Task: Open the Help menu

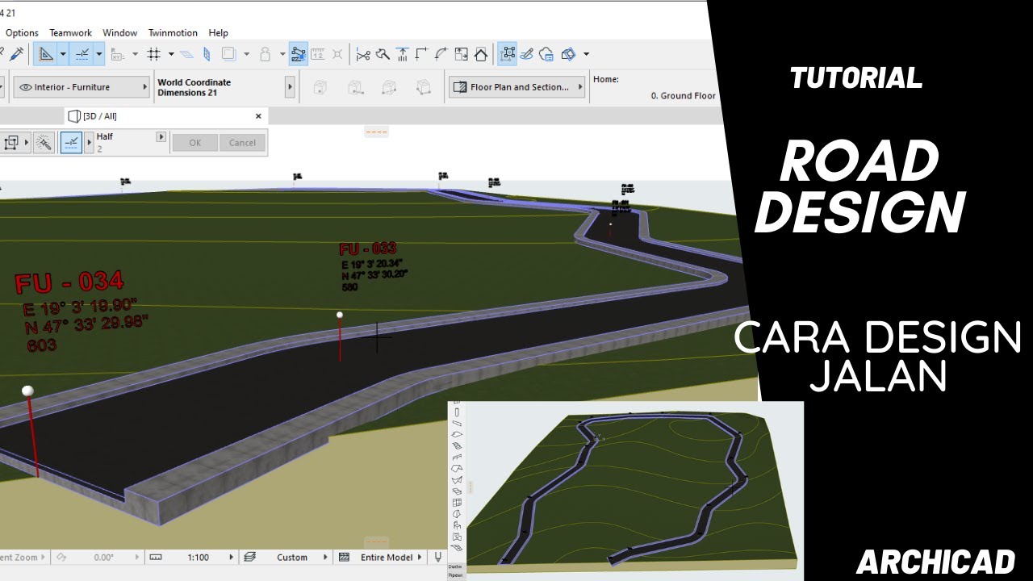Action: tap(219, 33)
